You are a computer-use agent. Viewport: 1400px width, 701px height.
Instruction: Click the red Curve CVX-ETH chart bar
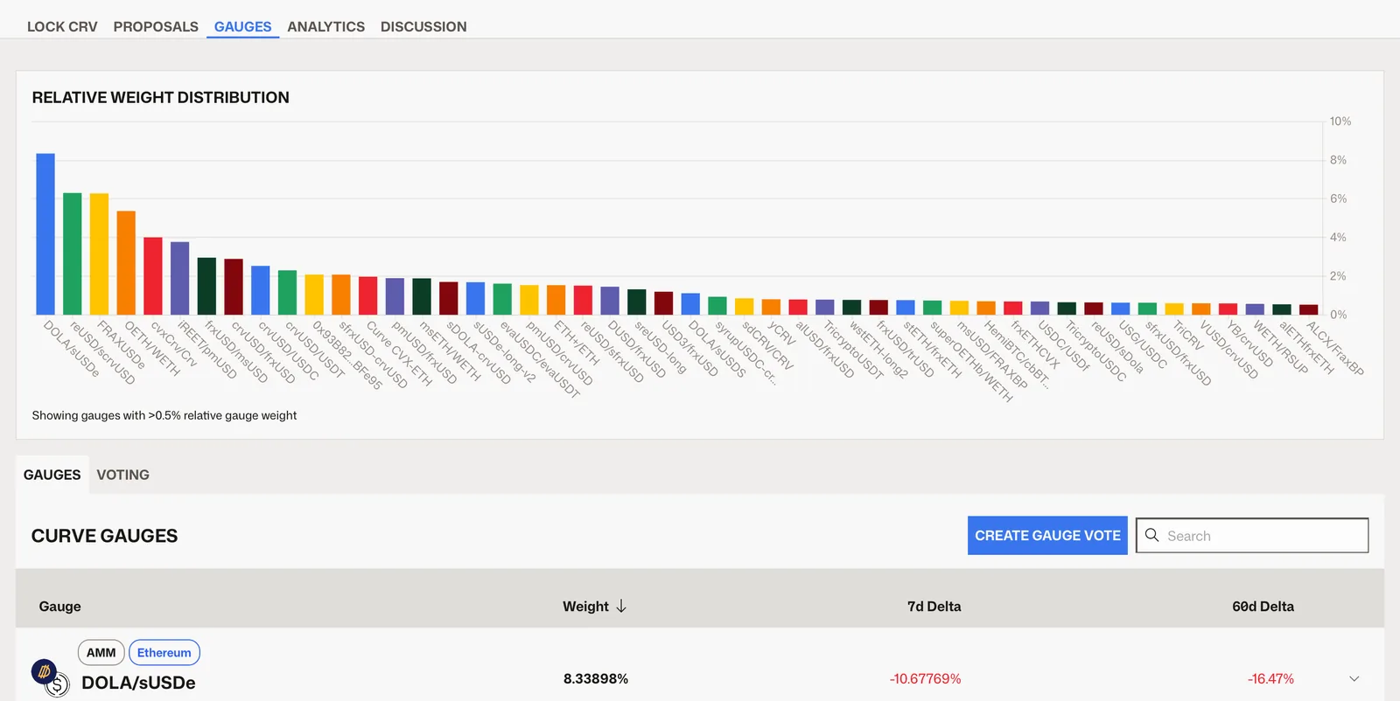tap(367, 295)
